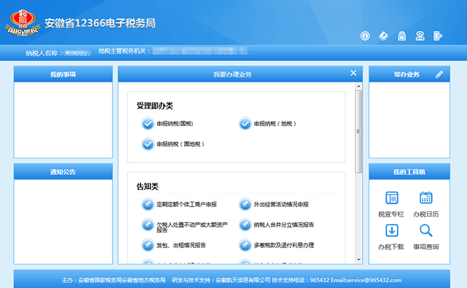Close the 我要办理业务 panel
The image size is (467, 288).
tap(353, 73)
